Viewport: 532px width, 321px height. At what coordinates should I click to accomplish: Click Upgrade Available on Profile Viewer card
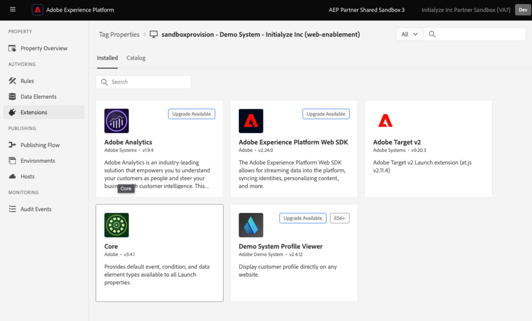tap(303, 218)
